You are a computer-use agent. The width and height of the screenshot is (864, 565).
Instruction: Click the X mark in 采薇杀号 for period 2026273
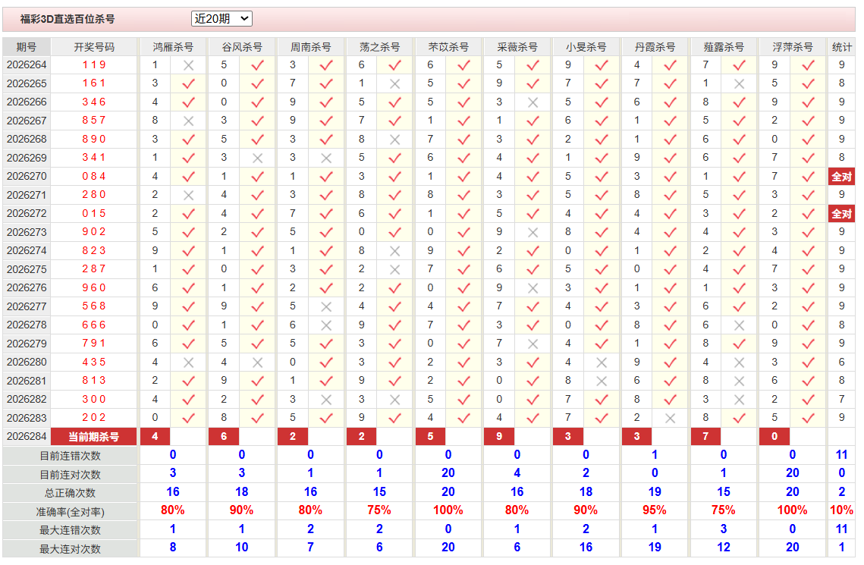pos(533,232)
